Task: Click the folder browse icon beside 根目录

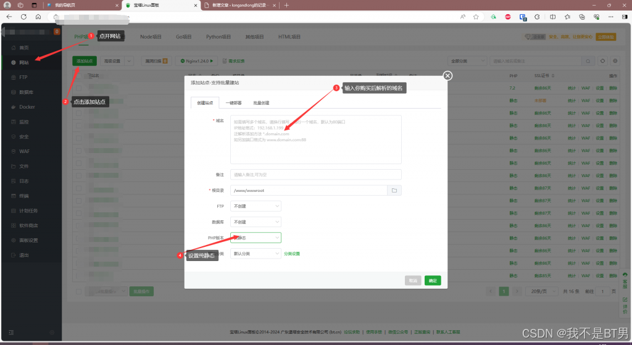Action: (394, 190)
